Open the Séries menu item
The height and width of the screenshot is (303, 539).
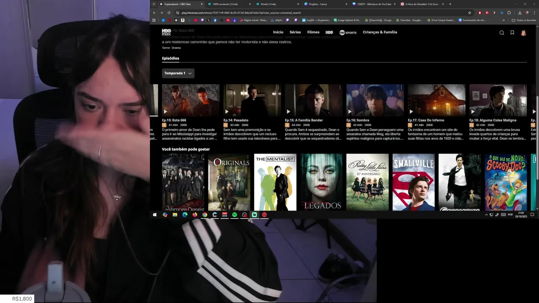295,32
